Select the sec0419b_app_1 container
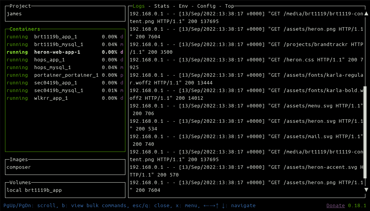The width and height of the screenshot is (370, 211). pos(65,82)
